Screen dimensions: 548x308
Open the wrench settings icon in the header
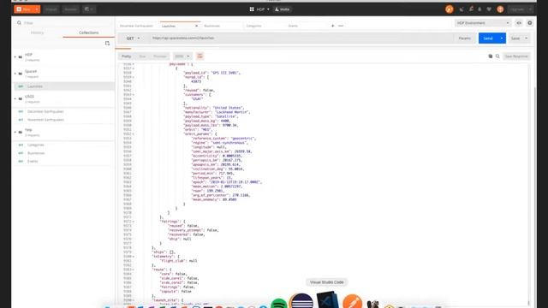(x=471, y=9)
